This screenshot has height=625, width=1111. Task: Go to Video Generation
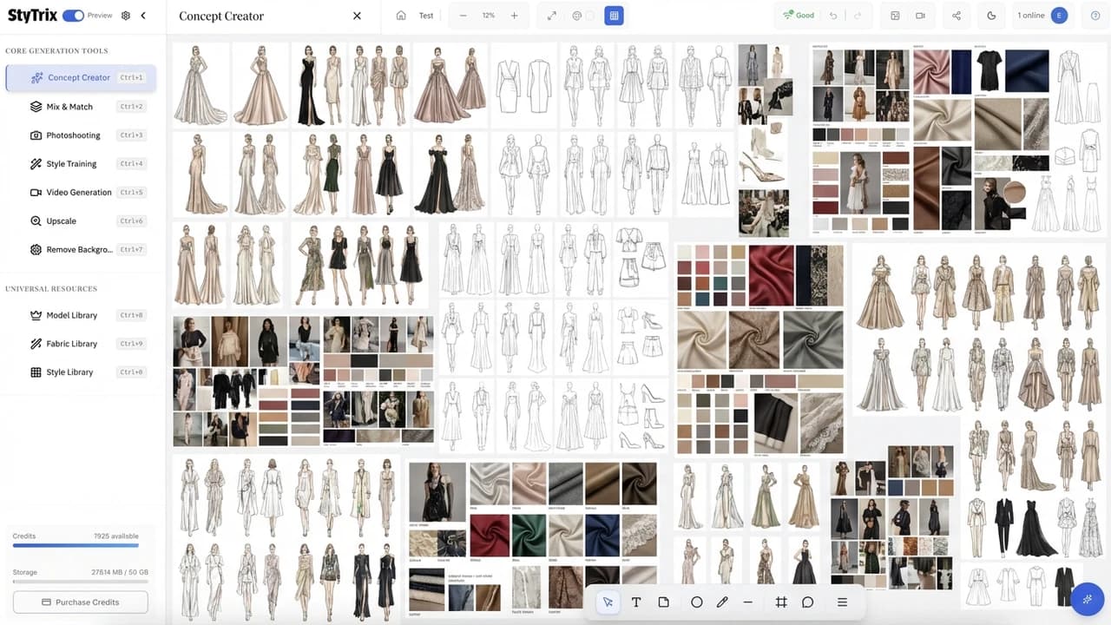pos(78,193)
